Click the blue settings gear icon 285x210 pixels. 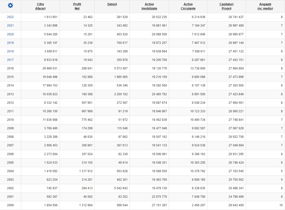pos(10,6)
